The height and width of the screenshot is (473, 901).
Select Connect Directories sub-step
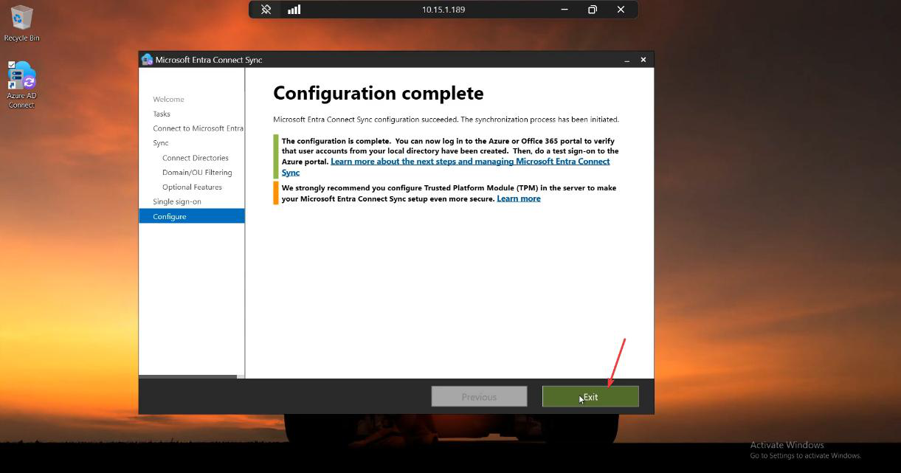pyautogui.click(x=196, y=158)
